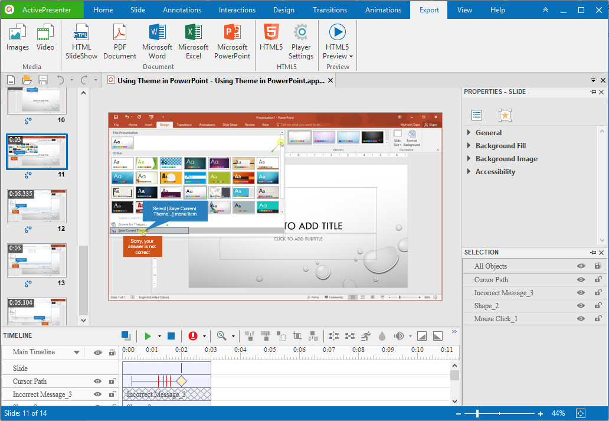The height and width of the screenshot is (421, 609).
Task: Export project as Video
Action: tap(45, 37)
